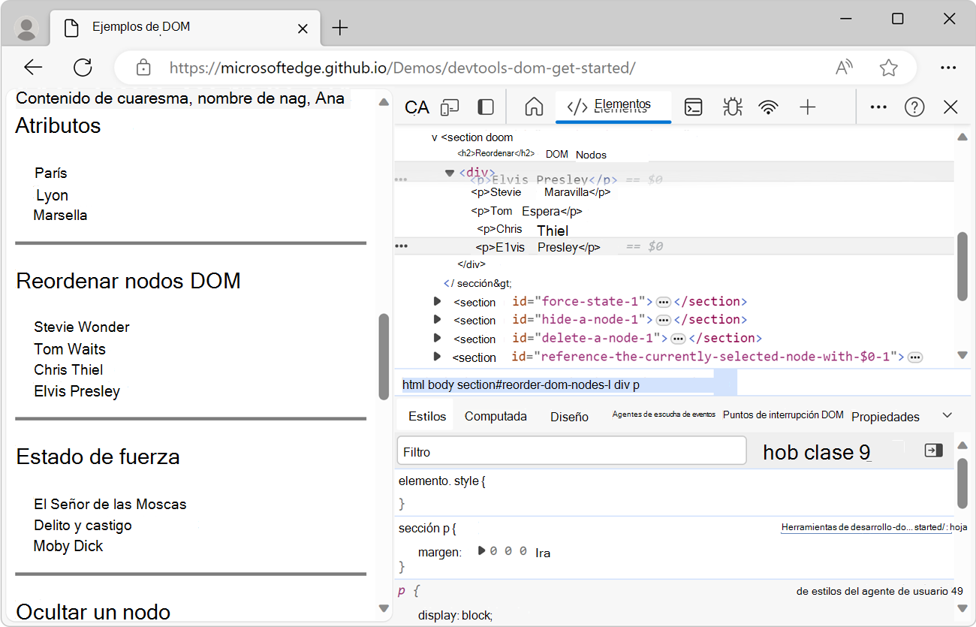Screen dimensions: 976x627
Task: Expand the force-state-1 section node
Action: [x=437, y=301]
